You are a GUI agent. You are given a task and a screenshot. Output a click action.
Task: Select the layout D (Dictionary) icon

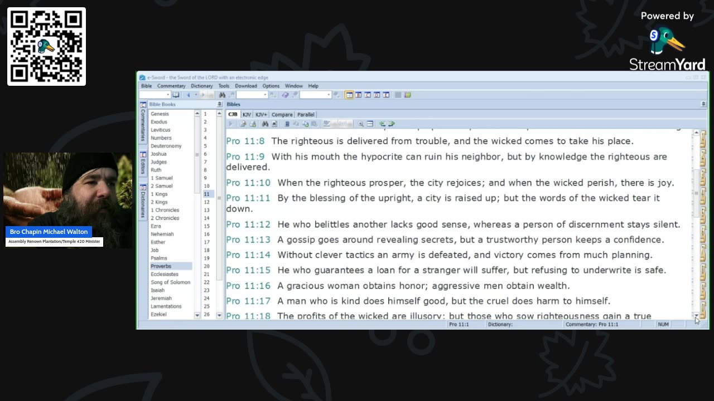click(377, 95)
